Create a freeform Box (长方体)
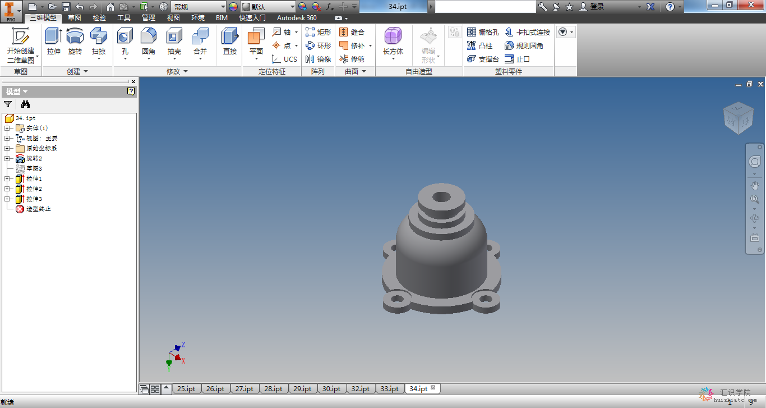766x408 pixels. pos(393,44)
